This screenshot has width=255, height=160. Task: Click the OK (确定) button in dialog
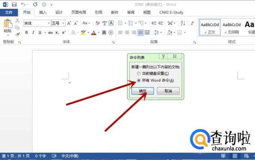(x=142, y=91)
